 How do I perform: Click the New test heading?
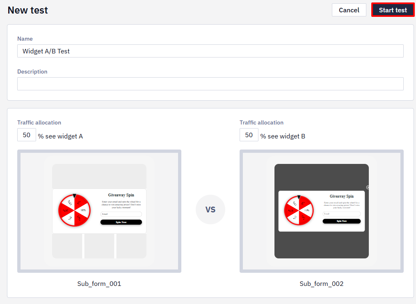coord(28,10)
